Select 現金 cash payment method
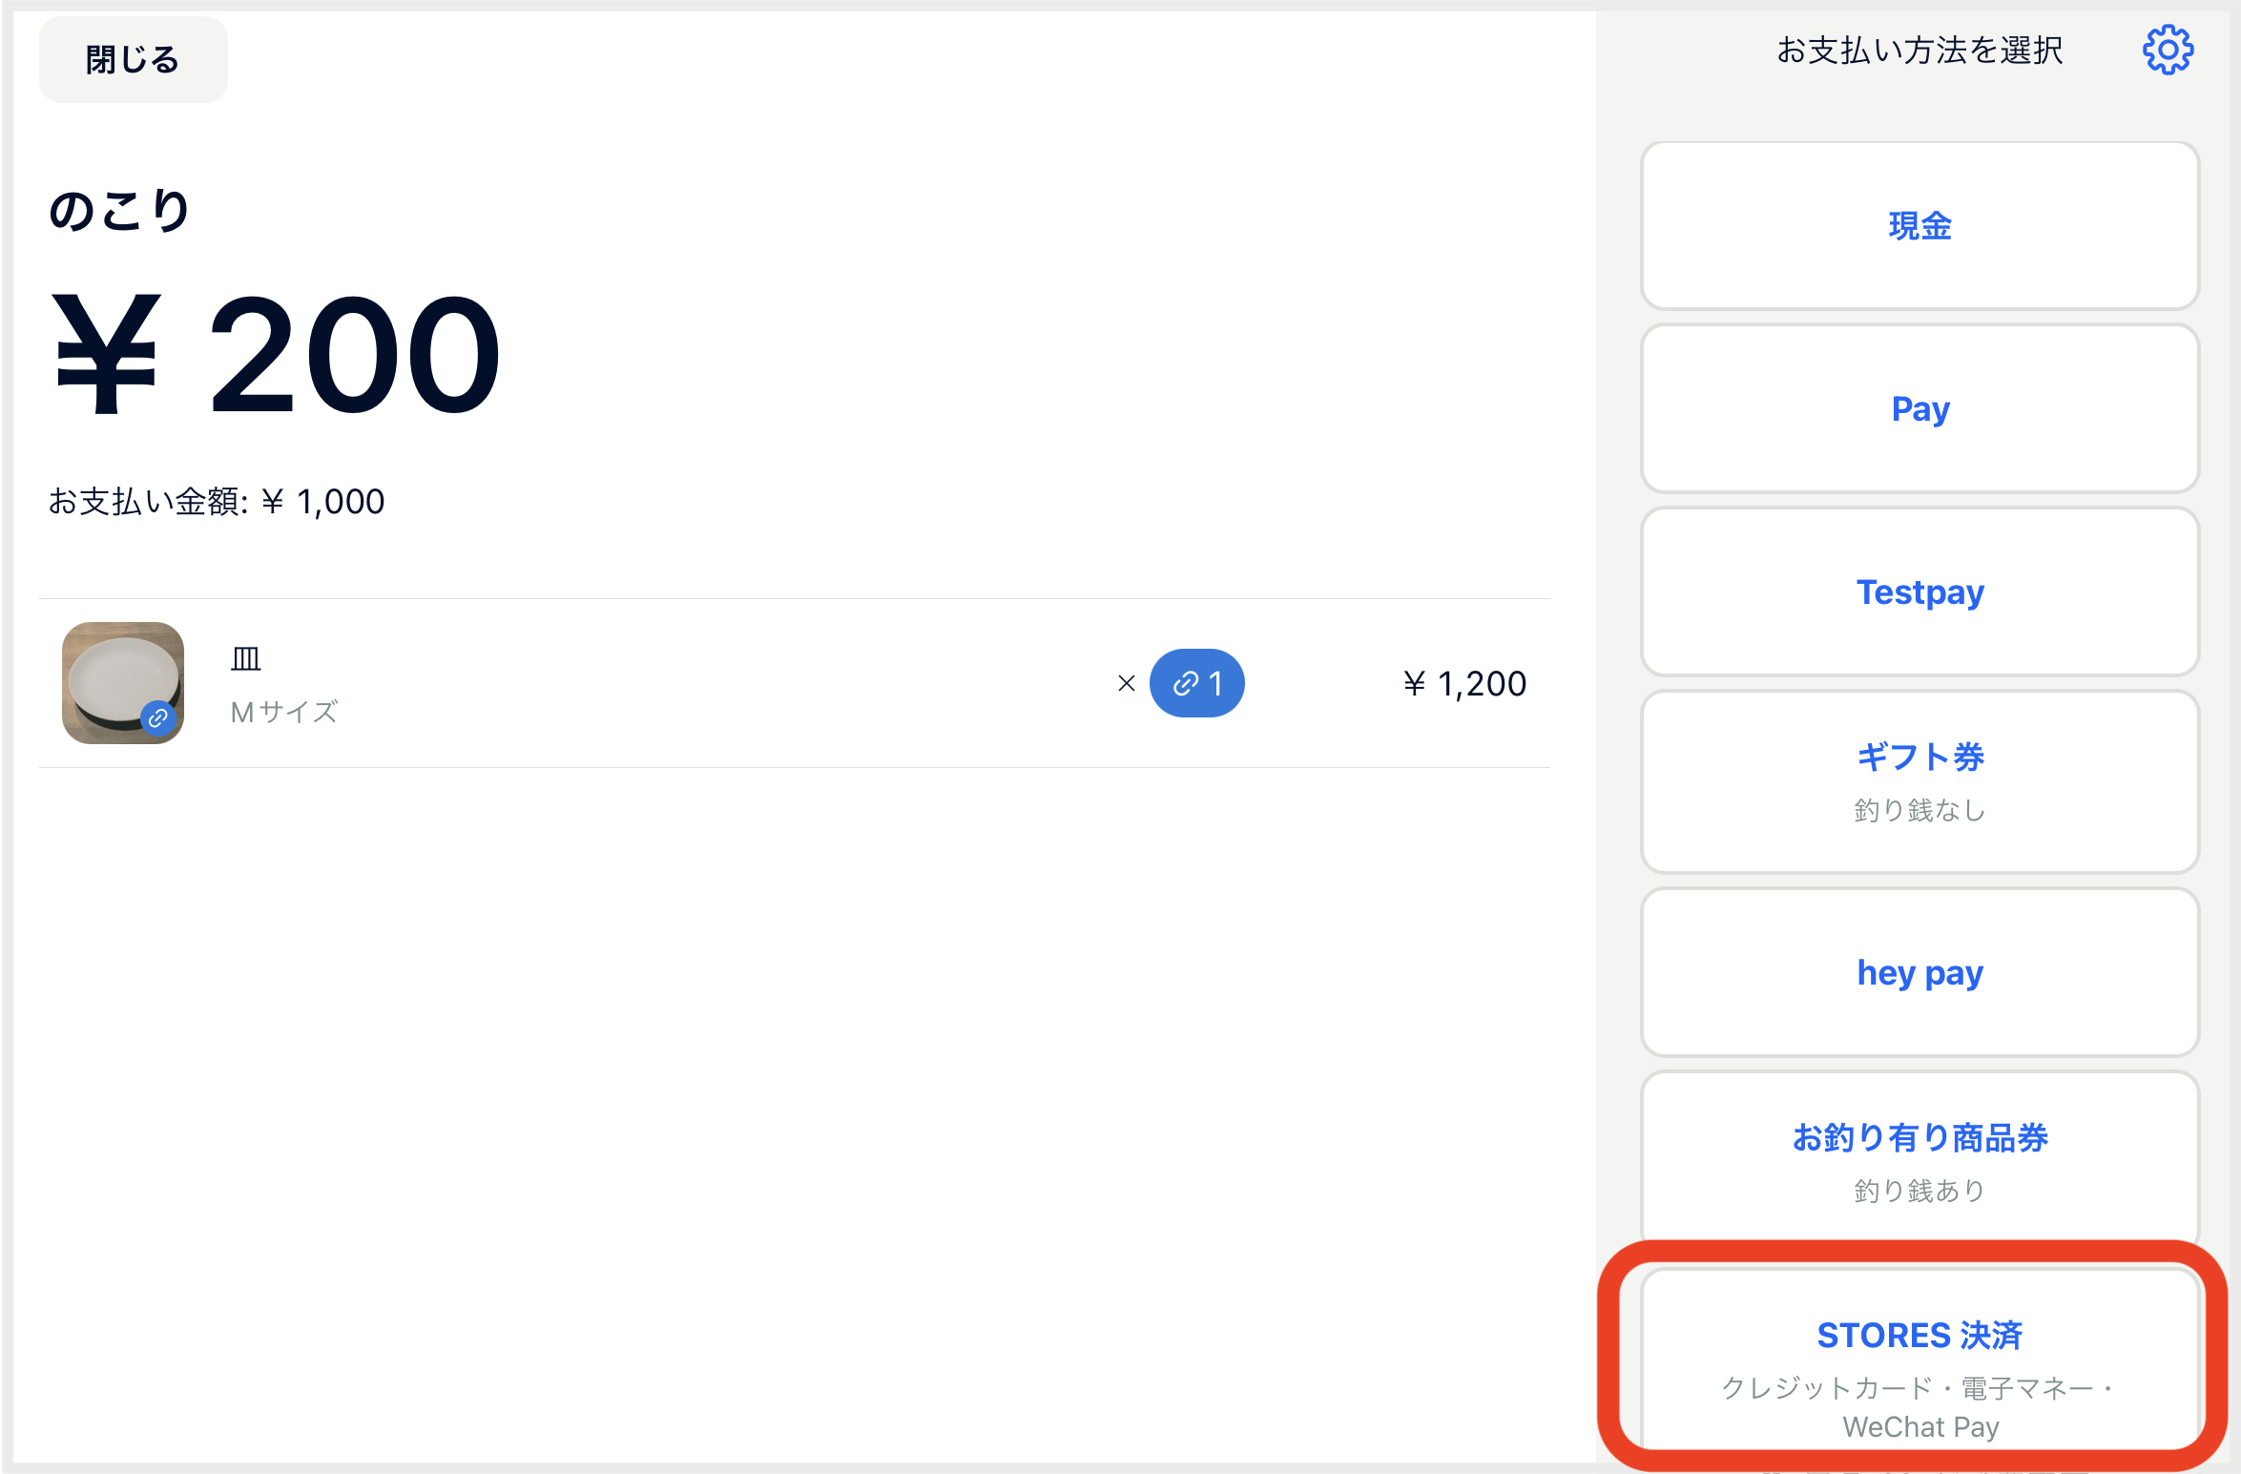This screenshot has width=2241, height=1474. (x=1919, y=226)
